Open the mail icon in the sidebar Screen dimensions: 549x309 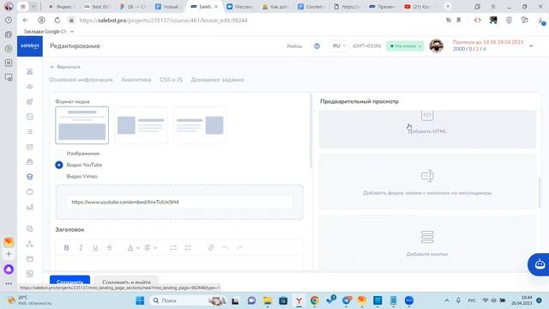30,147
